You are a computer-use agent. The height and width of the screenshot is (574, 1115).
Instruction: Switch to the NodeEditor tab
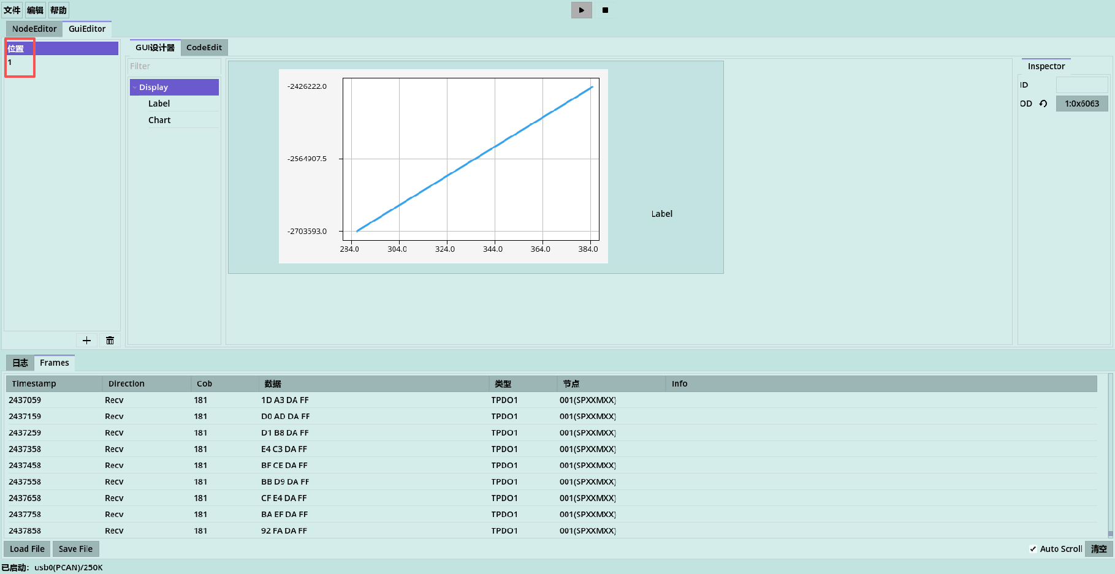[34, 29]
